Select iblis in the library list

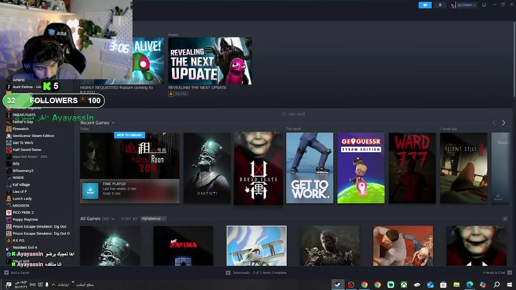tap(16, 164)
